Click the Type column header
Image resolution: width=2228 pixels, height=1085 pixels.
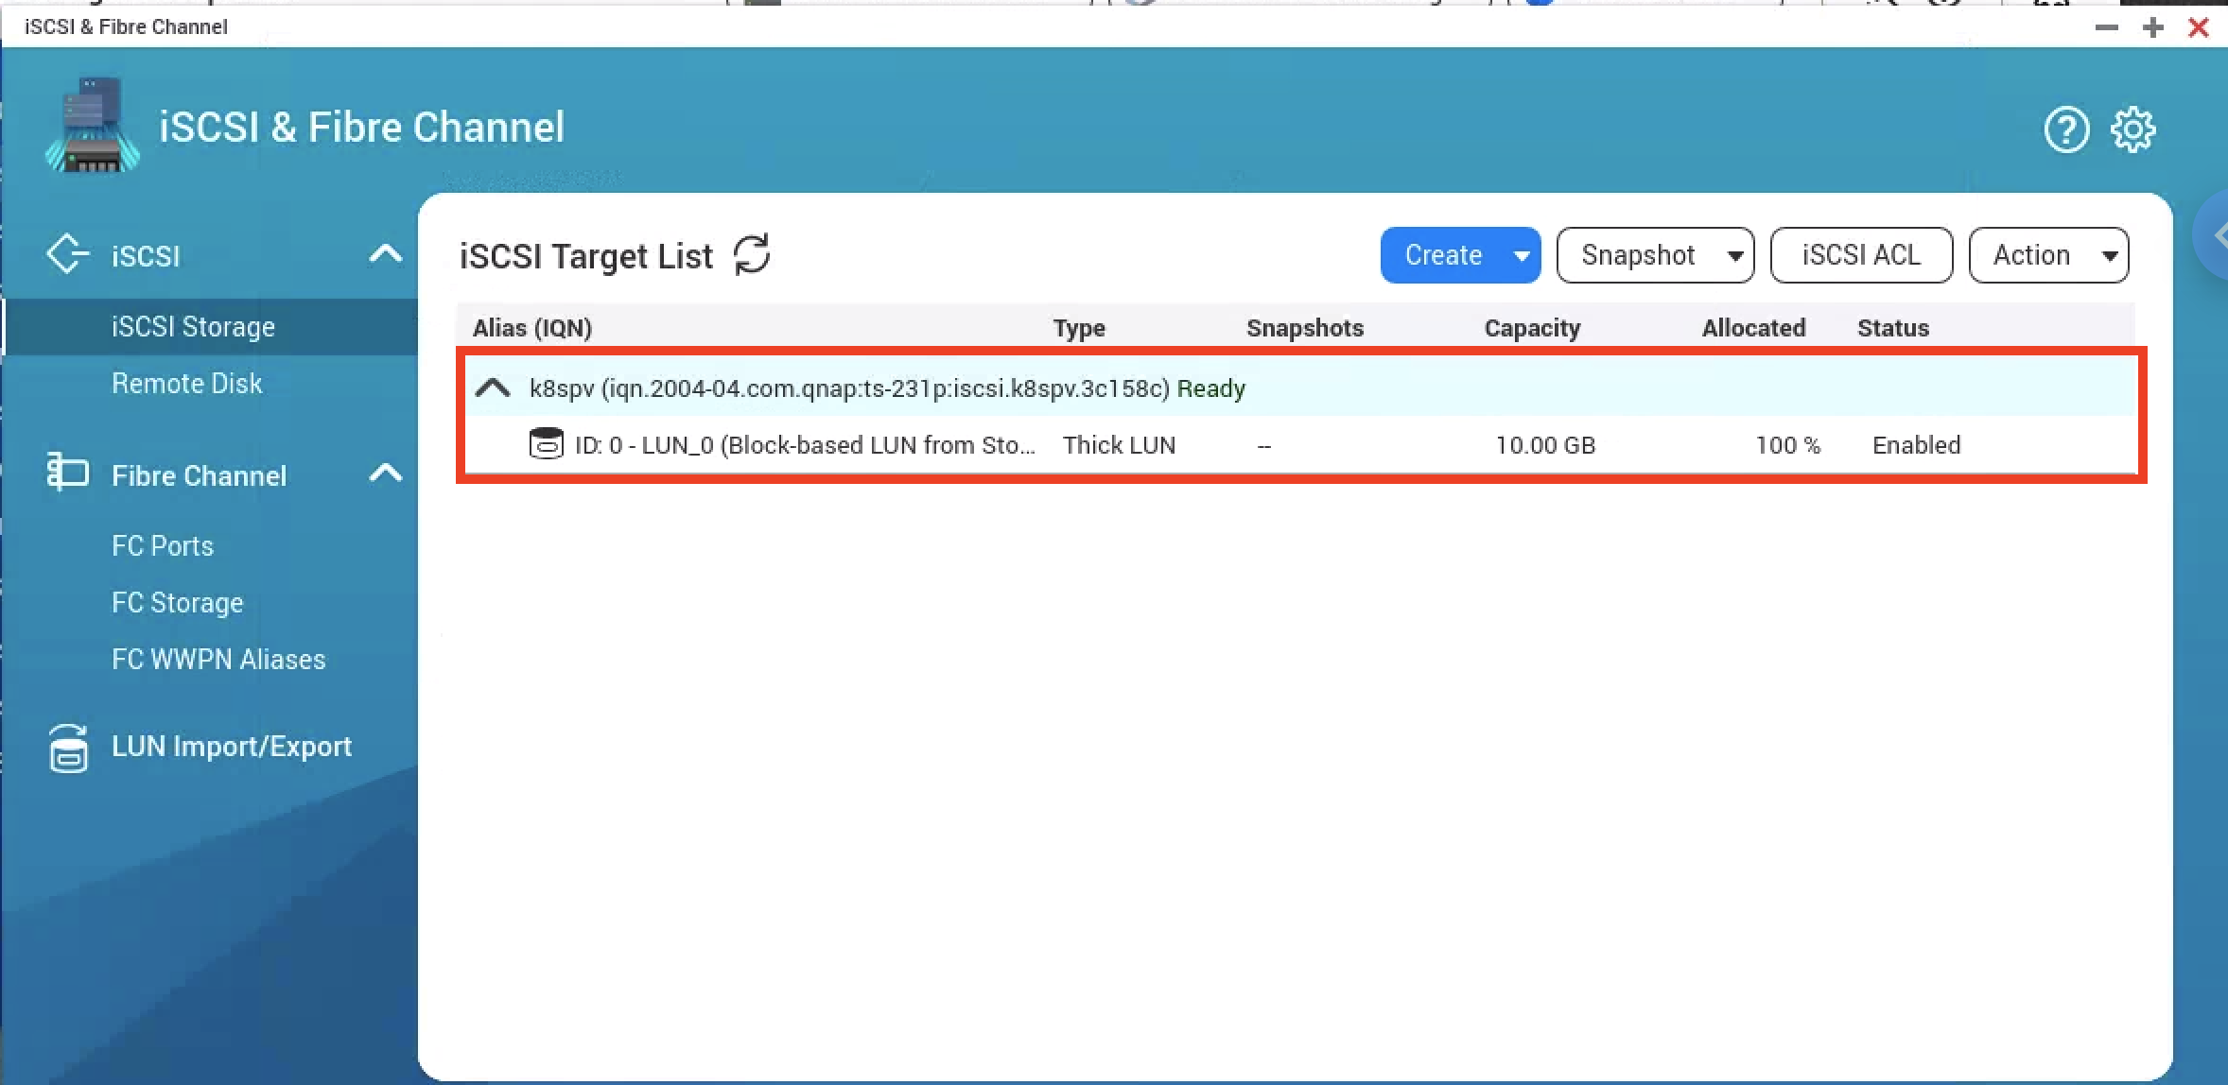(x=1079, y=328)
